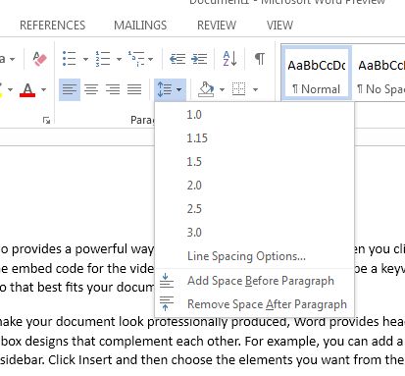Open the Font Color dropdown arrow

tap(43, 89)
